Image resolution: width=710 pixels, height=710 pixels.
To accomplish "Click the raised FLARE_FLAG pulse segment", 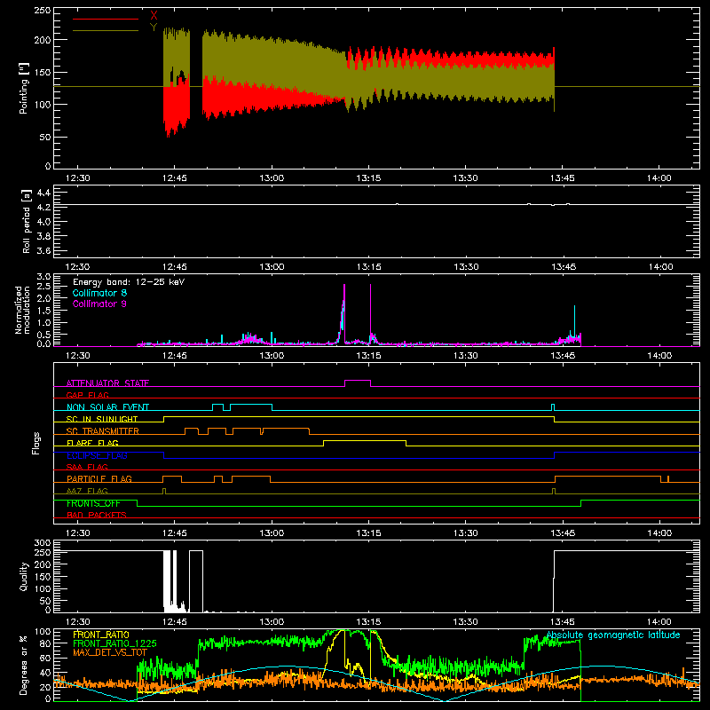I will tap(365, 440).
